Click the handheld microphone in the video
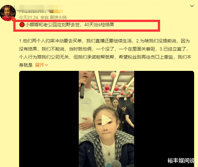 [82, 88]
